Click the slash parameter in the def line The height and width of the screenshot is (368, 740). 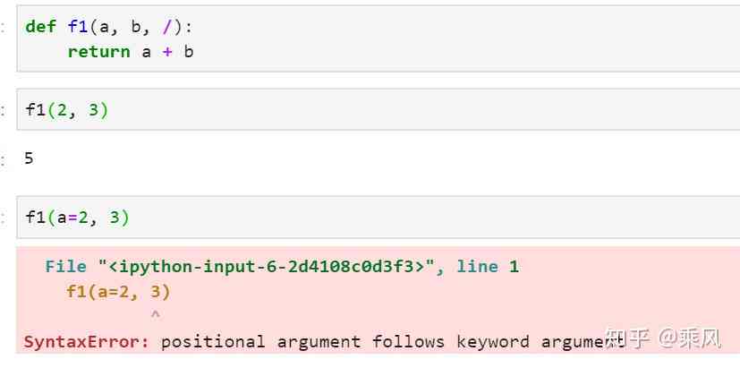[x=167, y=27]
